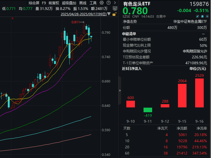Expand the date range dropdown triangle
The width and height of the screenshot is (211, 158).
click(x=108, y=14)
